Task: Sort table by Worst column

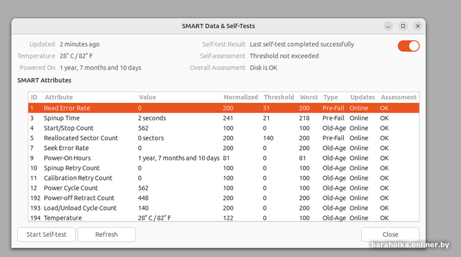Action: coord(308,97)
